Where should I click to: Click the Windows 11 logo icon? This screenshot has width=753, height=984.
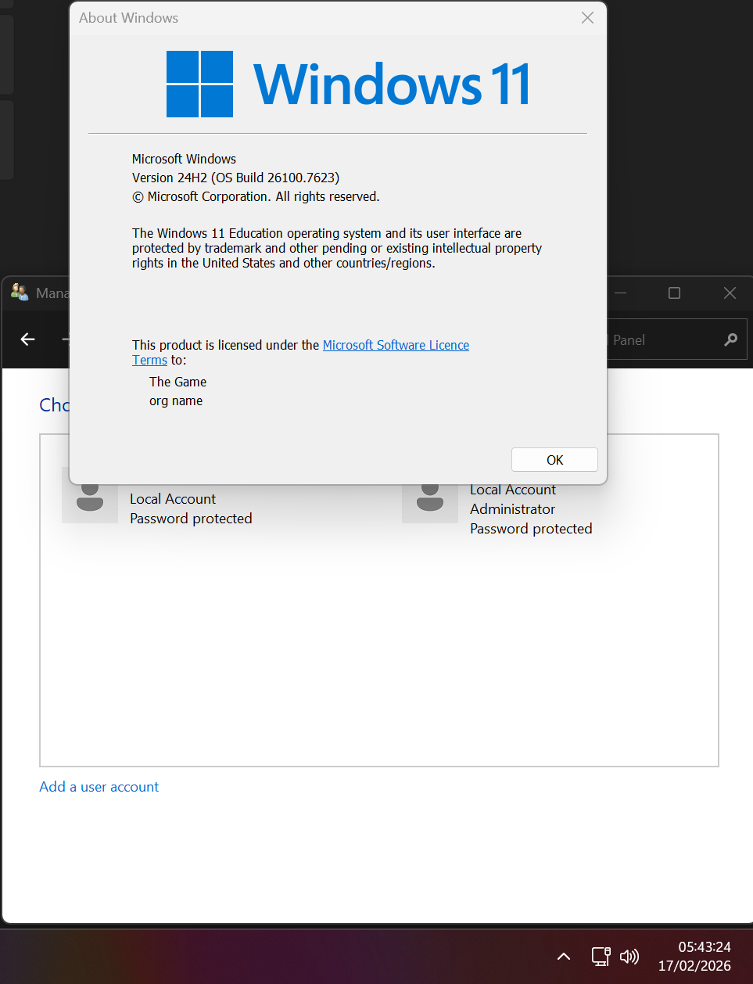(x=199, y=84)
